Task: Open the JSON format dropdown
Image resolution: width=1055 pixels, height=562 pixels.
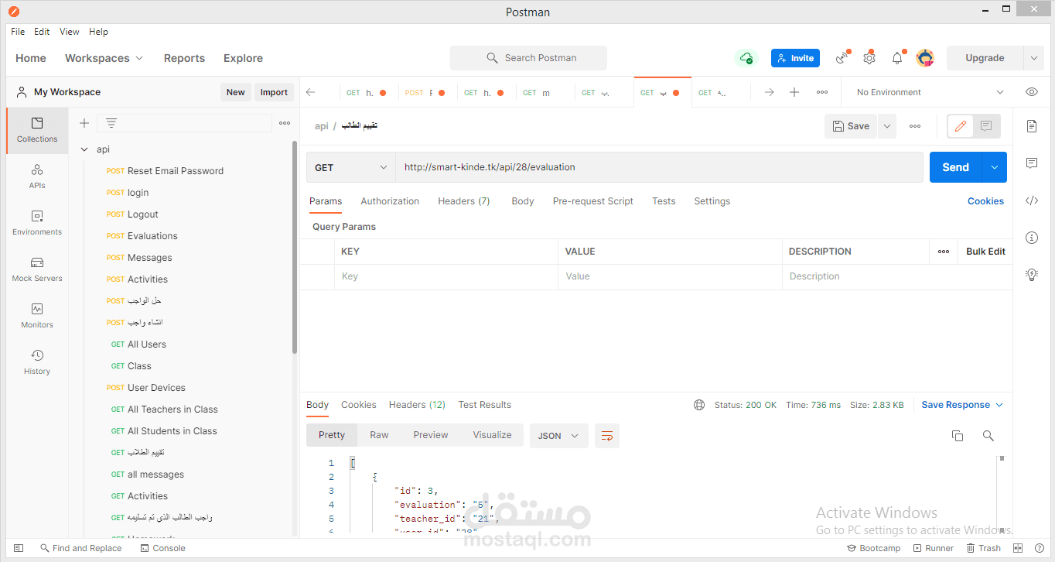Action: 558,436
